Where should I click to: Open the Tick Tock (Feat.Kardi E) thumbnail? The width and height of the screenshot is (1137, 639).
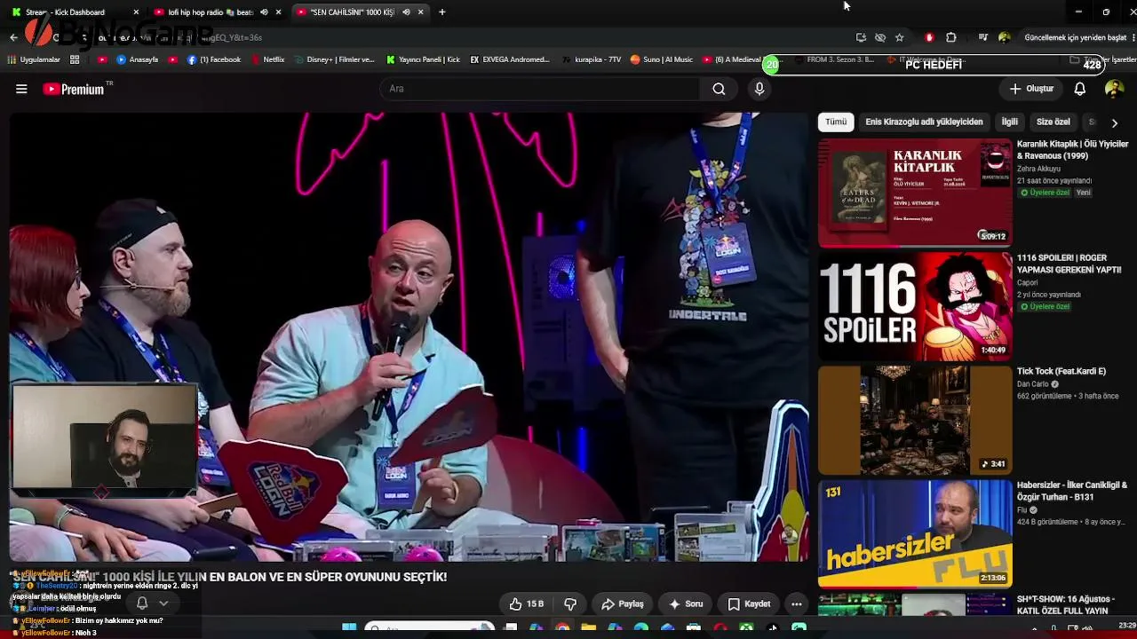[915, 420]
